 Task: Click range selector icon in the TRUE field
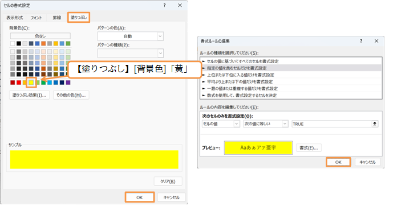pyautogui.click(x=375, y=123)
